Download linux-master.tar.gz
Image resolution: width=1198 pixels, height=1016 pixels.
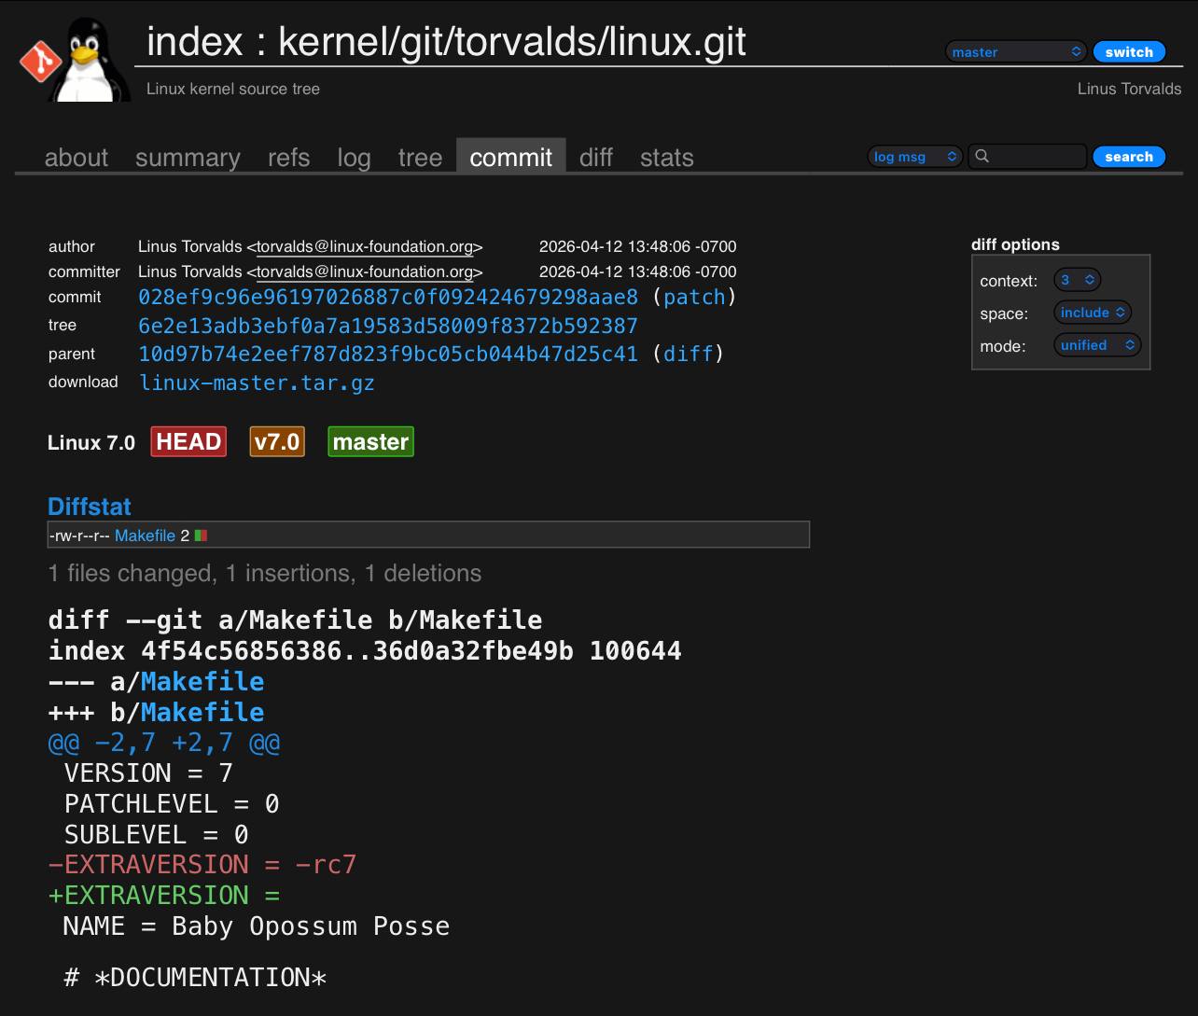[x=257, y=383]
